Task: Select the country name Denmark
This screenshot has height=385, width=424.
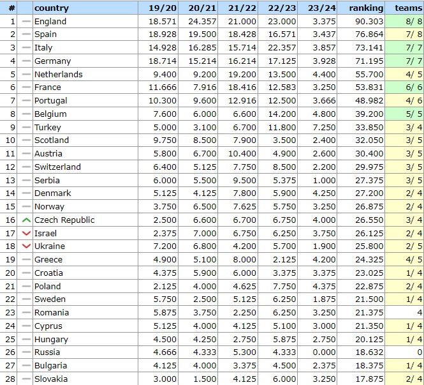Action: click(x=53, y=193)
